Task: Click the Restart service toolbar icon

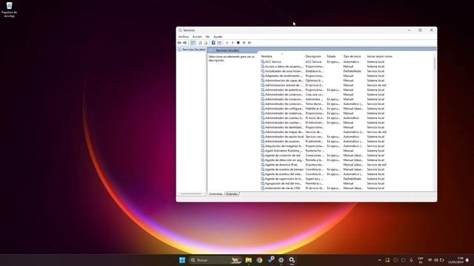Action: pos(250,43)
